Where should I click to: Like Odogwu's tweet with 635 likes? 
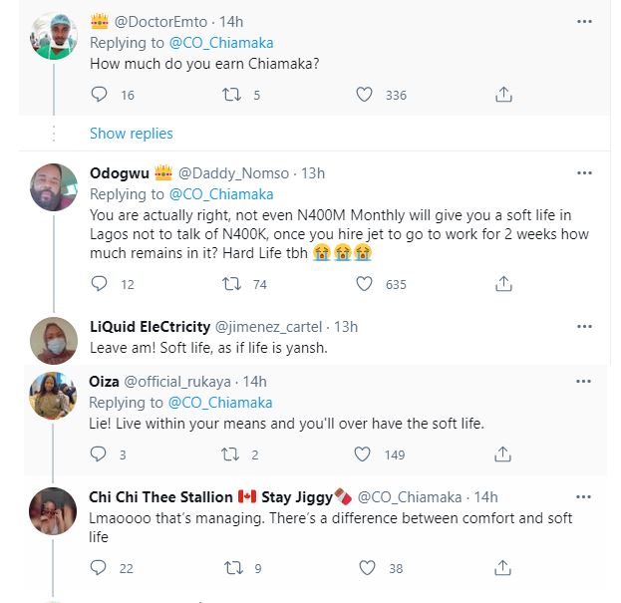(x=367, y=284)
